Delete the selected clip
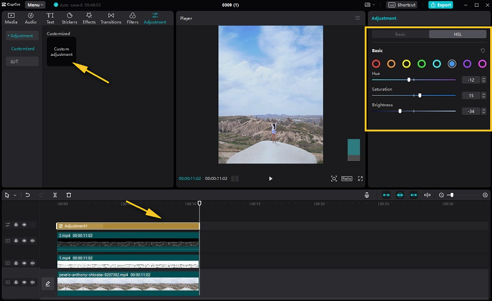 [x=69, y=195]
